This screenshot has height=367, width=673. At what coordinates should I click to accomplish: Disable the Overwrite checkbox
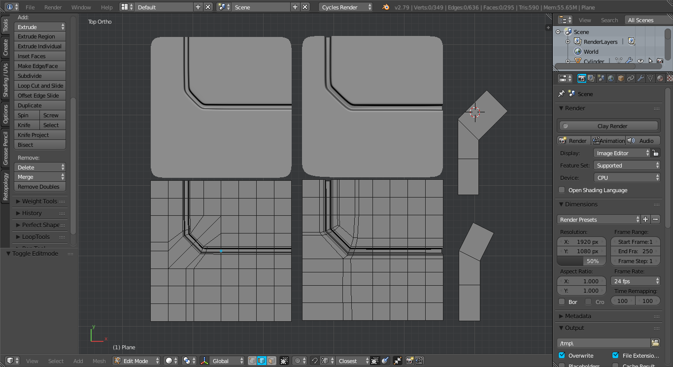pyautogui.click(x=562, y=355)
